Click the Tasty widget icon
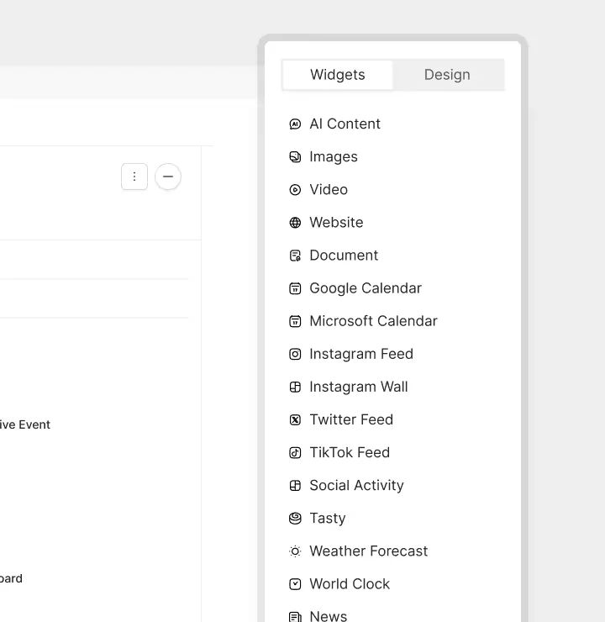 295,518
